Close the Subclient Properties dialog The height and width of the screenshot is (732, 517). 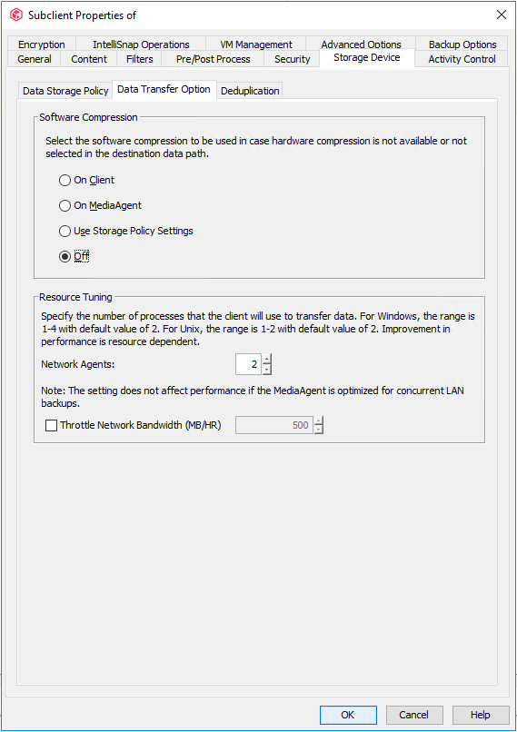502,15
